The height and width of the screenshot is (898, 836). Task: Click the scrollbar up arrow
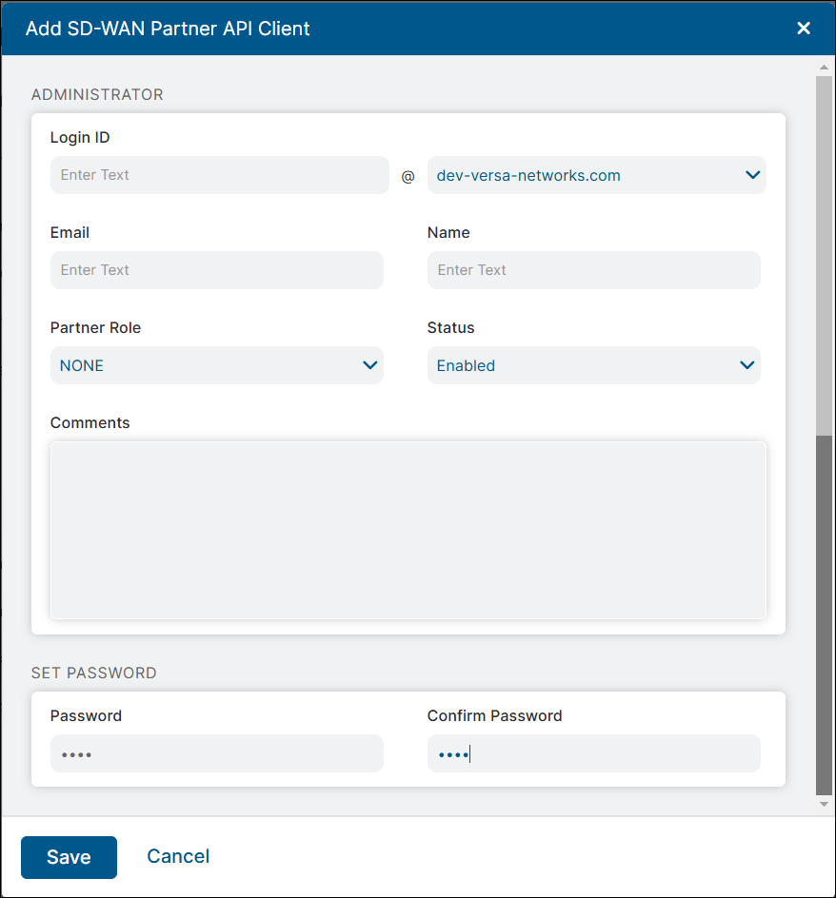822,68
